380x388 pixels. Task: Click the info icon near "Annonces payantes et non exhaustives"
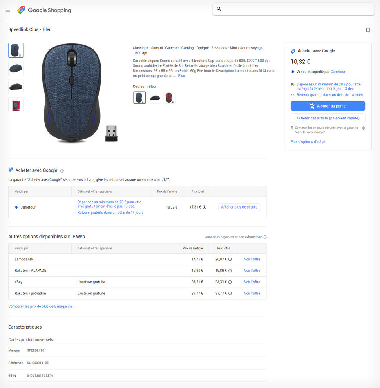[265, 237]
